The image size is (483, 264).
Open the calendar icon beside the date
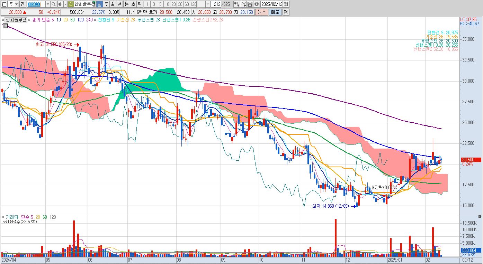coord(286,4)
